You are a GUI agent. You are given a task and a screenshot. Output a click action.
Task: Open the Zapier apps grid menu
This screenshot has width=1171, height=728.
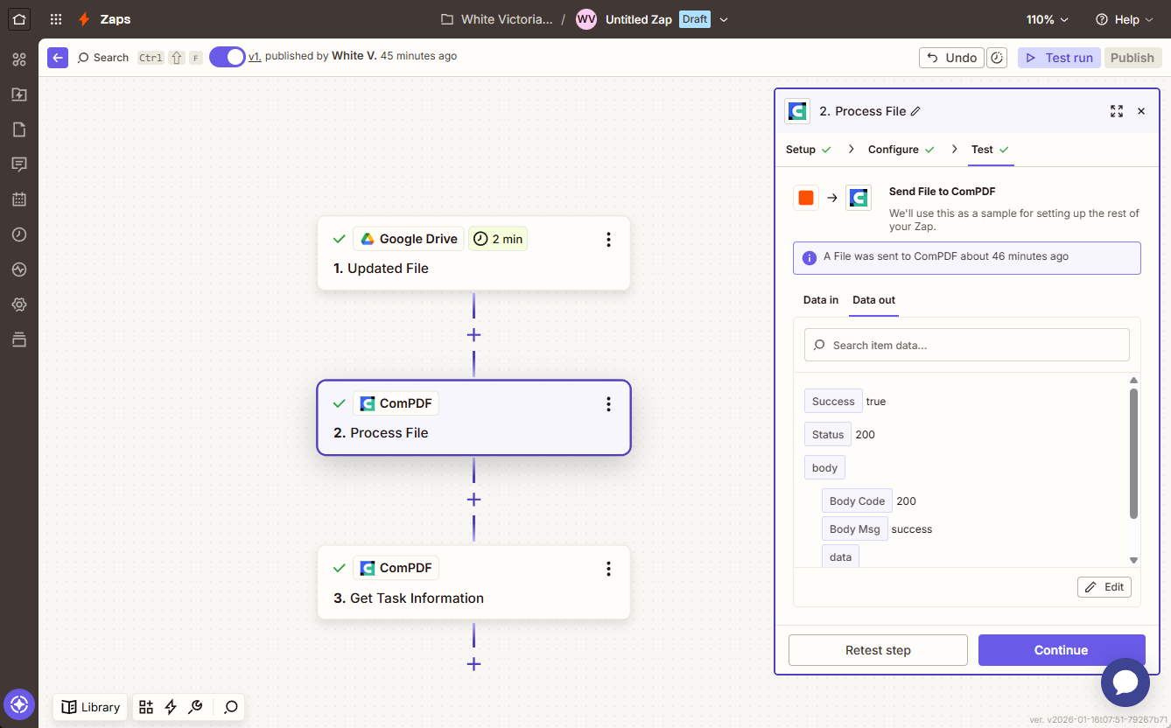tap(54, 18)
